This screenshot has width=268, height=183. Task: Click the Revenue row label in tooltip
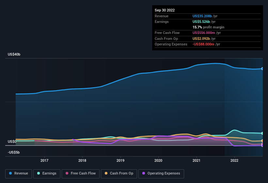[x=162, y=16]
